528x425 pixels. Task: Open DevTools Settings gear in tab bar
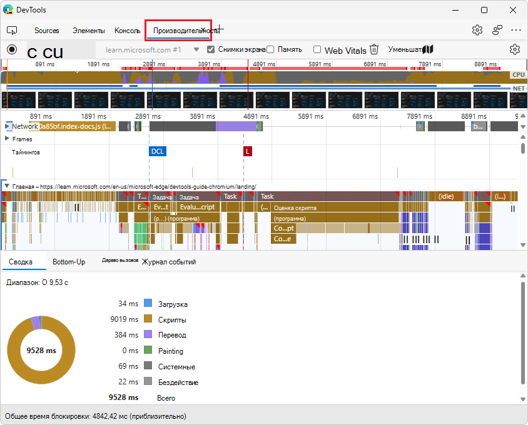click(x=477, y=30)
